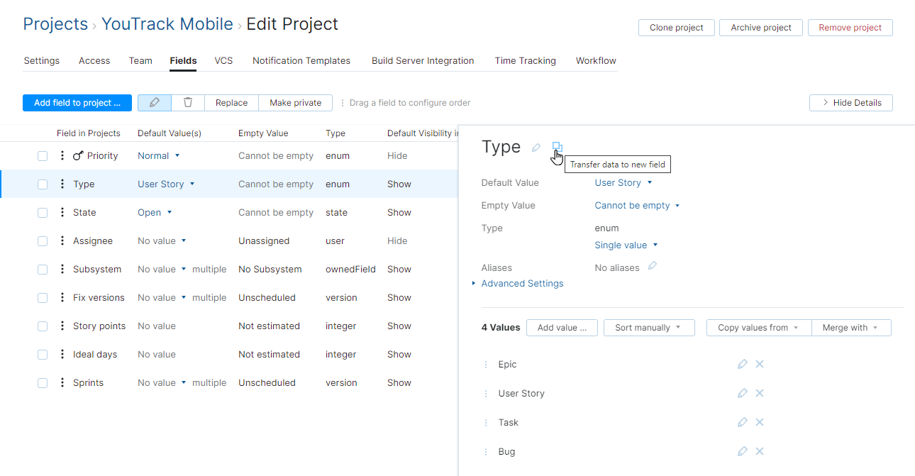
Task: Open the Normal default value dropdown for Priority
Action: [157, 155]
